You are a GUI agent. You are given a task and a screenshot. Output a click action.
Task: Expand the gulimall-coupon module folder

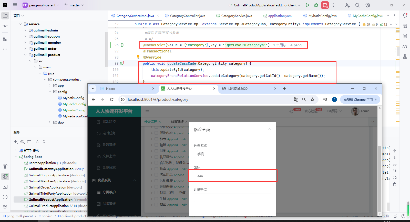(x=25, y=36)
